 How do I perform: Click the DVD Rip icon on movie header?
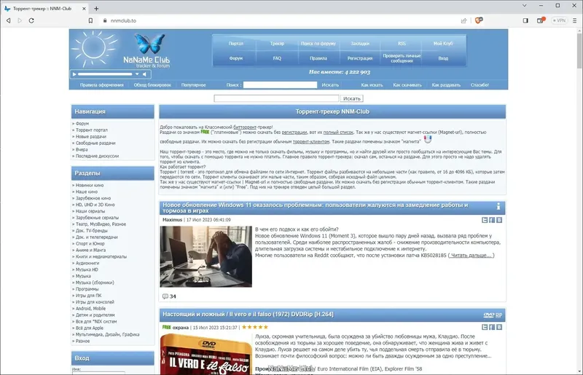493,315
